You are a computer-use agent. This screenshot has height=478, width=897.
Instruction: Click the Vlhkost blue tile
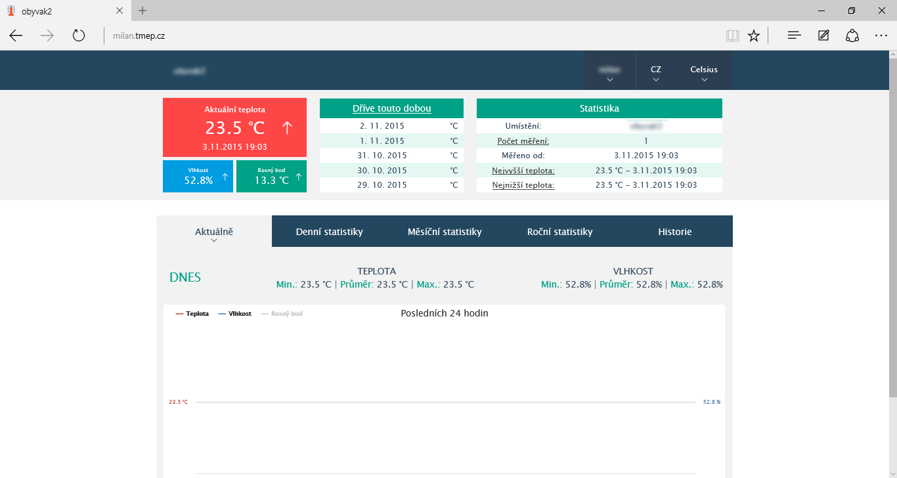tap(198, 176)
